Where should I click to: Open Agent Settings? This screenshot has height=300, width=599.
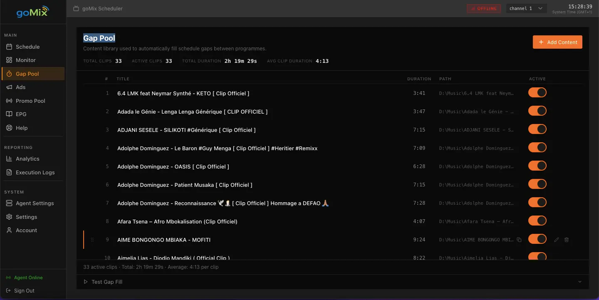click(x=33, y=203)
